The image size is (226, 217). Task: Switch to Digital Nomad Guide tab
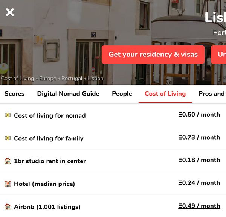[68, 94]
